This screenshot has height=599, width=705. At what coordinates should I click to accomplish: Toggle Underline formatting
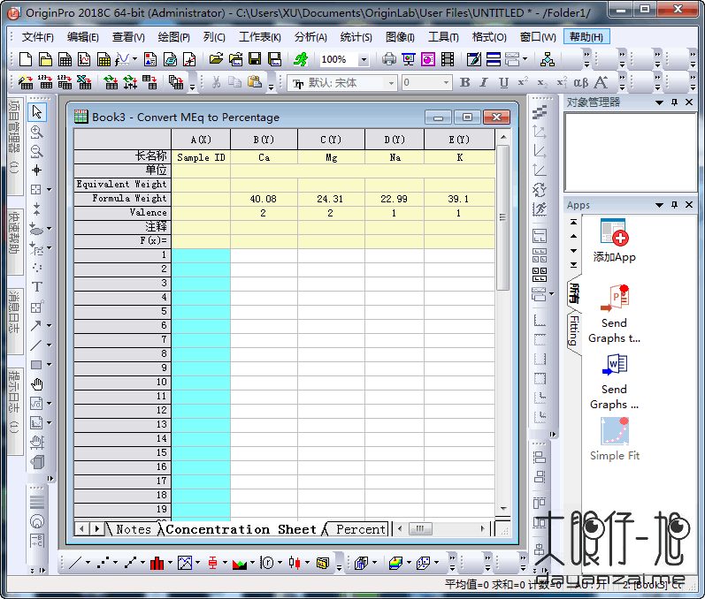(x=503, y=82)
